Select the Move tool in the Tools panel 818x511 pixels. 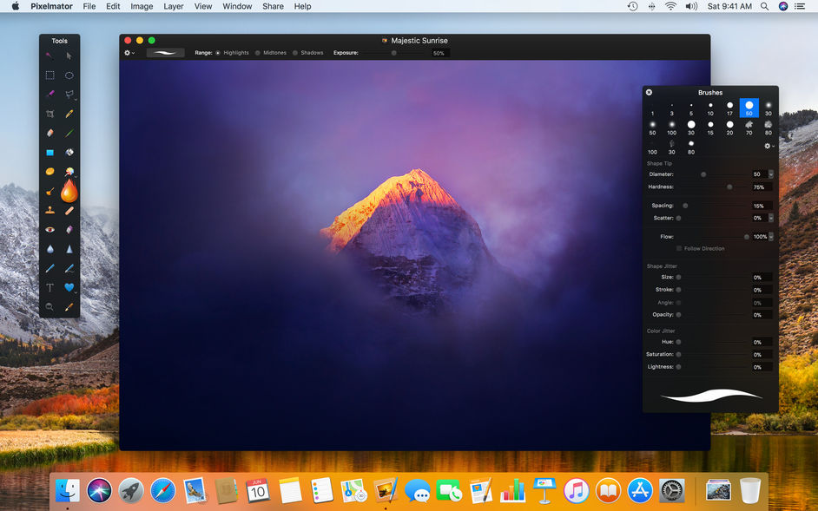tap(69, 55)
